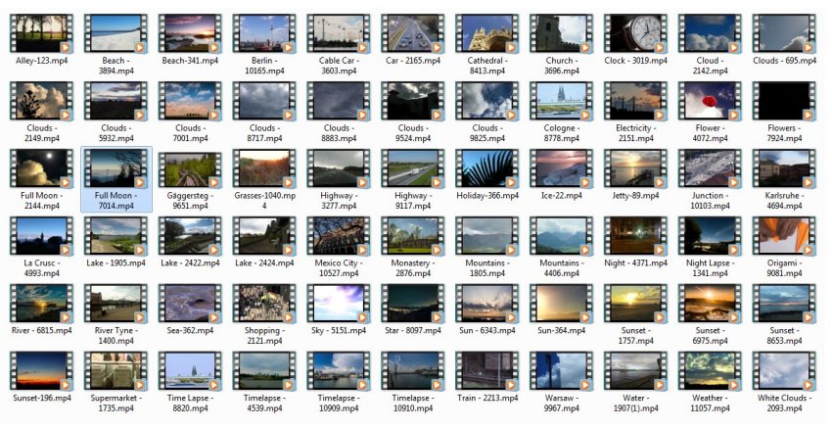Click Monastery - 2876.mp4 video icon

[x=413, y=236]
